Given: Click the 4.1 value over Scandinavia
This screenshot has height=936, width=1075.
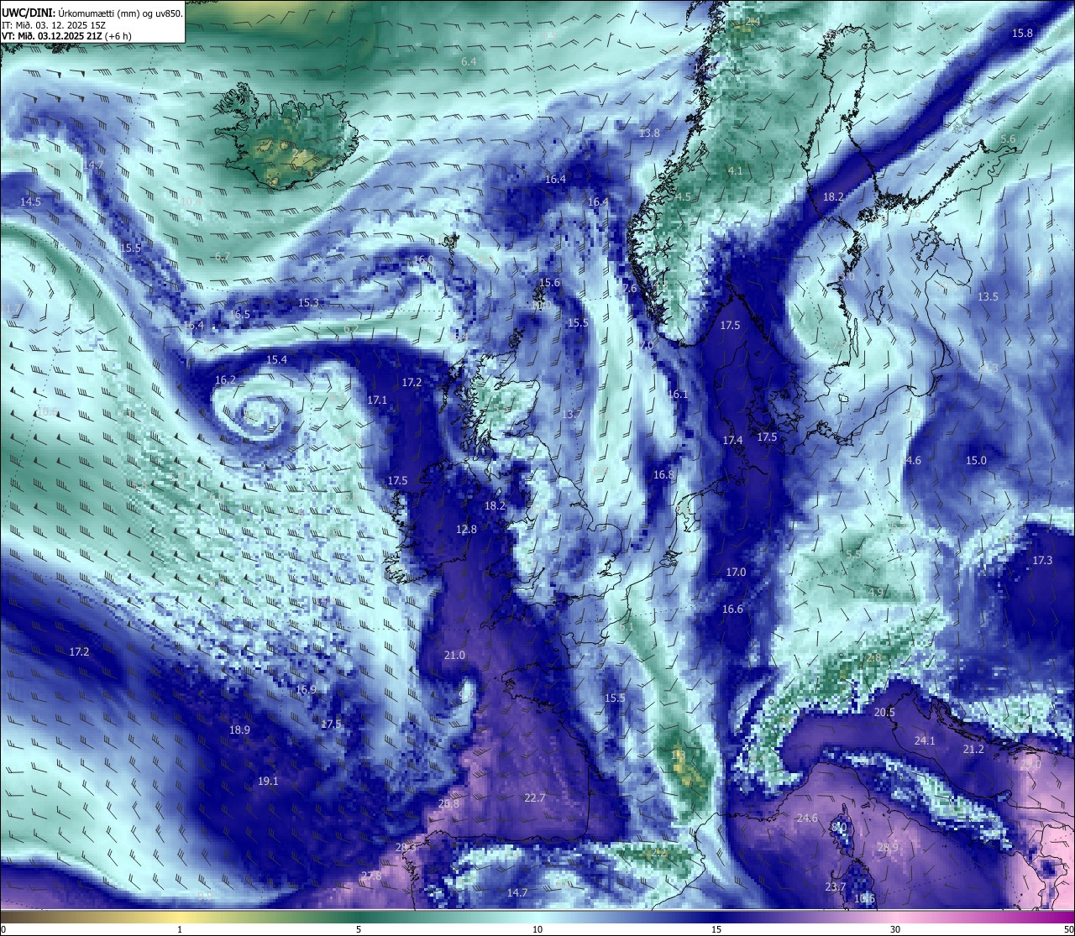Looking at the screenshot, I should coord(735,170).
